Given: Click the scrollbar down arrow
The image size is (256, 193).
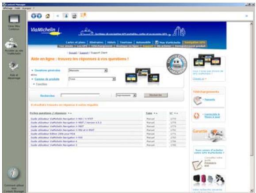Looking at the screenshot, I should [x=252, y=190].
